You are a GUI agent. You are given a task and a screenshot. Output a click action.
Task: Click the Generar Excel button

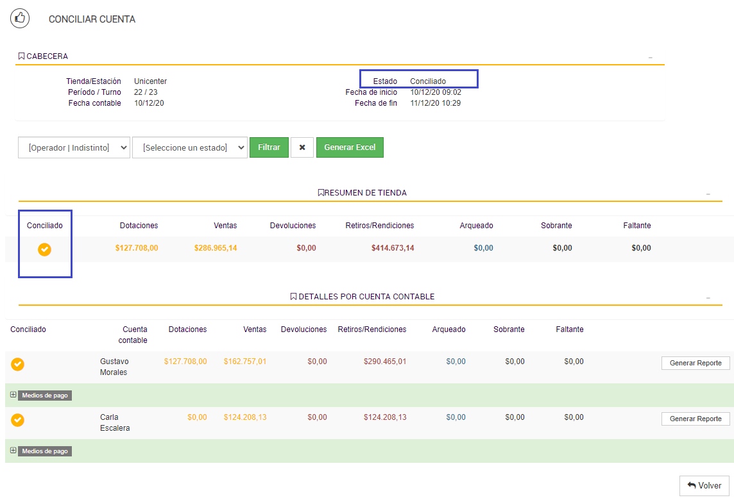tap(350, 147)
